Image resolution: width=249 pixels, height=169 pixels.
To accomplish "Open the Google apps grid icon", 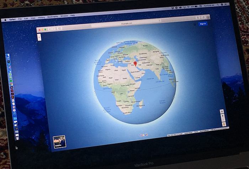I will click(195, 25).
